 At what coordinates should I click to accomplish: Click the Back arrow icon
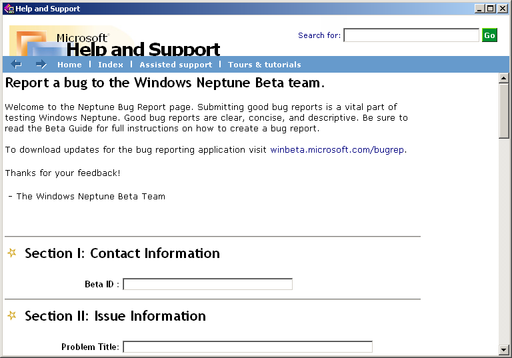coord(16,65)
